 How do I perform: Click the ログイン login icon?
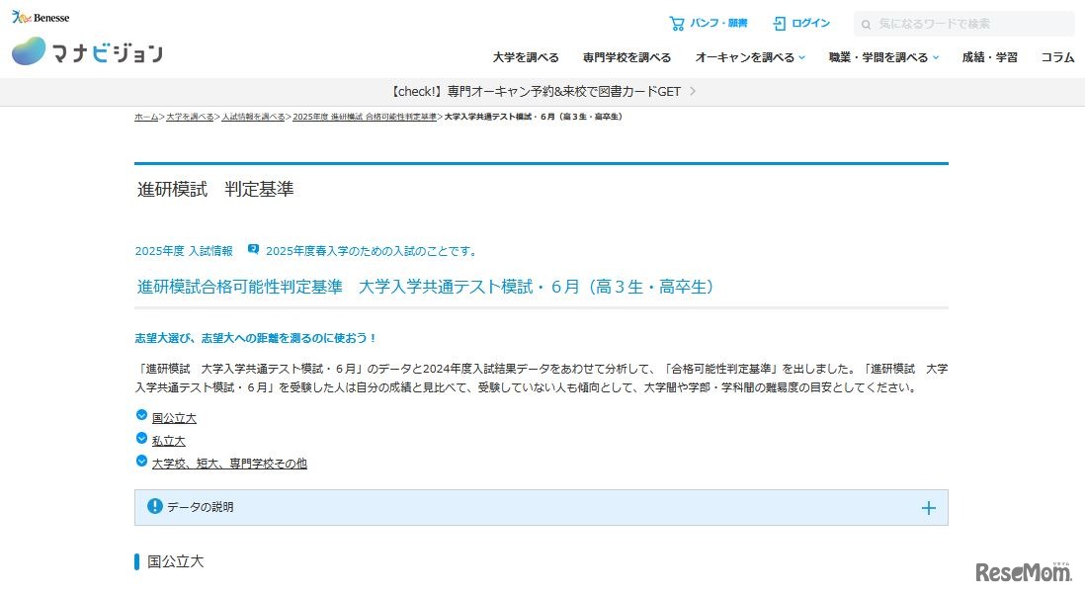[781, 22]
